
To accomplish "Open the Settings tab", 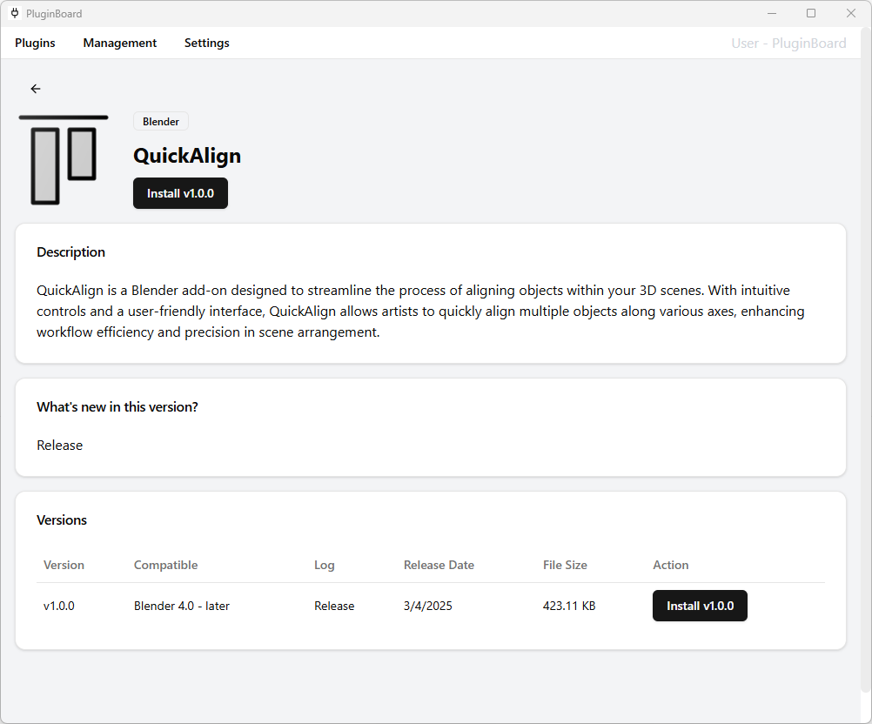I will pyautogui.click(x=207, y=43).
